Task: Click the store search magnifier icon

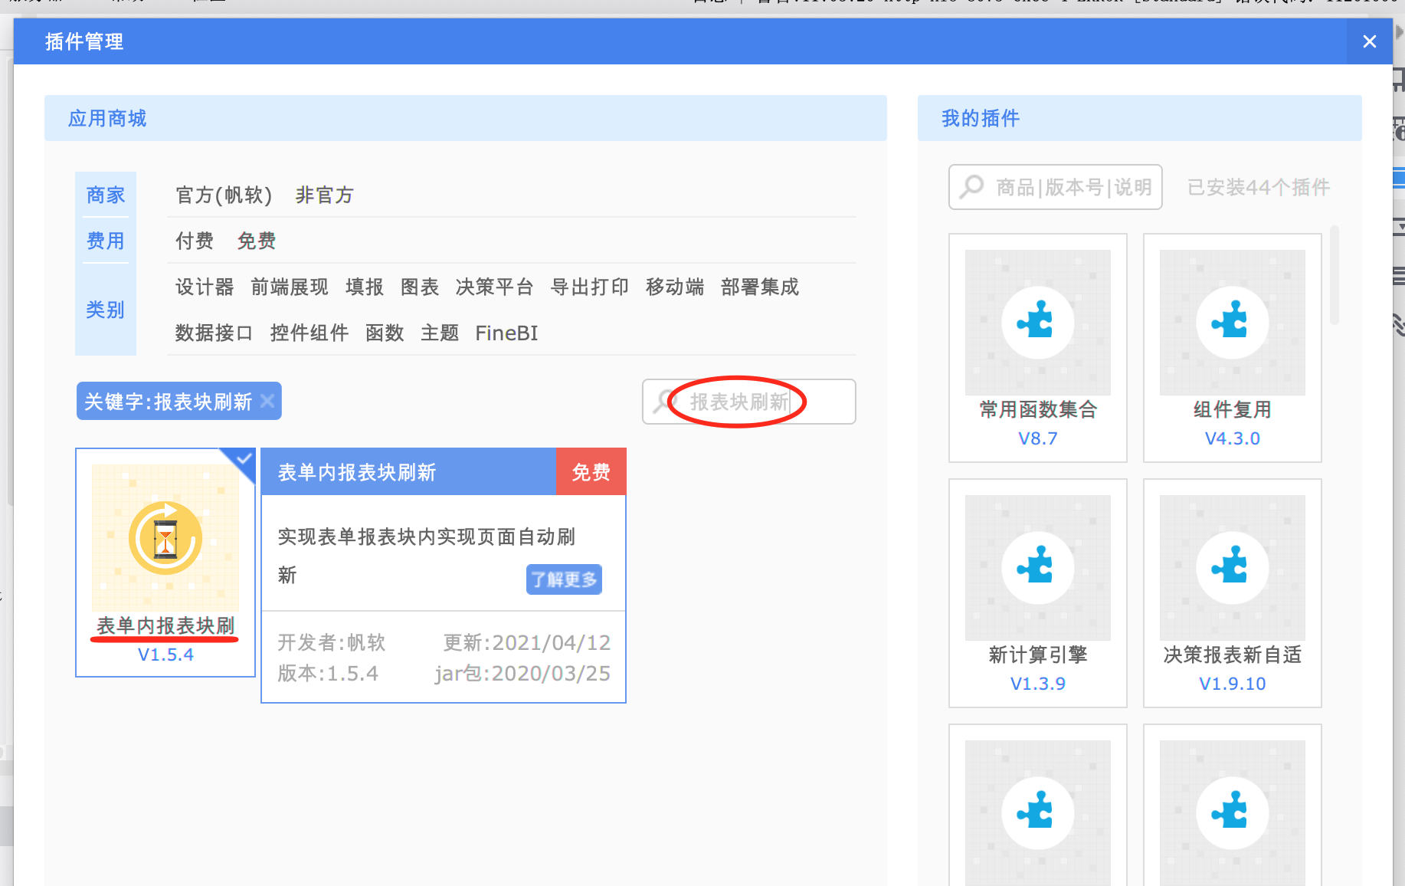Action: (663, 401)
